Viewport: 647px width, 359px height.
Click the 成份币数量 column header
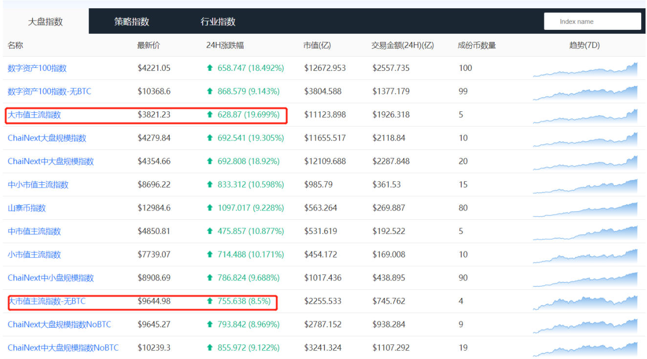477,45
